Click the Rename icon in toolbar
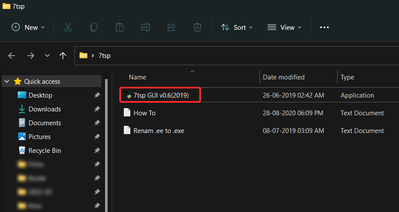Screen dimensions: 399x212 pos(146,27)
